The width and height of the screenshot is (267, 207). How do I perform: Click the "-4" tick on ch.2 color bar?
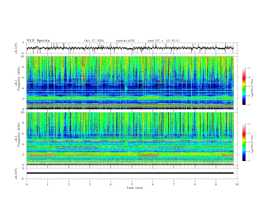click(249, 133)
